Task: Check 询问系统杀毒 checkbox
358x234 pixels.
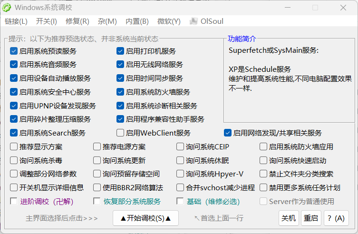Action: click(x=14, y=160)
